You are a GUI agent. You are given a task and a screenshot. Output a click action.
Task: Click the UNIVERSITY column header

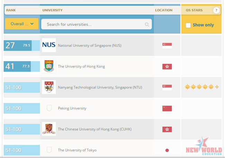coord(52,10)
